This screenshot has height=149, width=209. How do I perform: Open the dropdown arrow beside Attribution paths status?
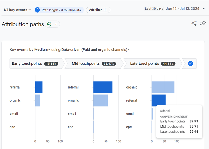point(56,24)
